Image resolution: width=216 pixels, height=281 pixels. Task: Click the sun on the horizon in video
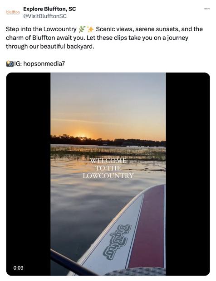pos(82,137)
